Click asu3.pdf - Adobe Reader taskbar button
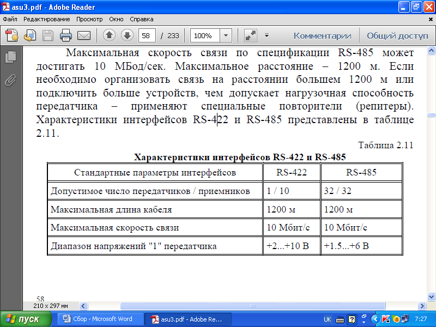 point(188,319)
